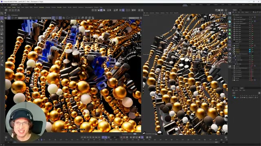The height and width of the screenshot is (146, 261).
Task: Click the timeline playhead marker
Action: (42, 140)
